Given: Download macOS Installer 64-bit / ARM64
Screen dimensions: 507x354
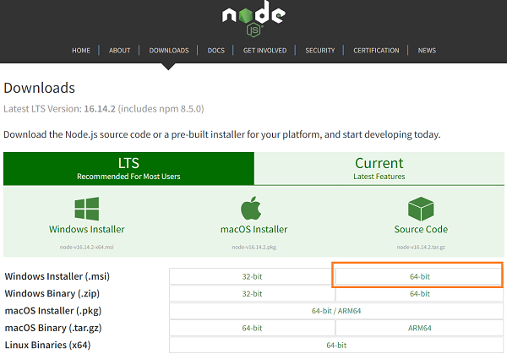Looking at the screenshot, I should tap(336, 311).
